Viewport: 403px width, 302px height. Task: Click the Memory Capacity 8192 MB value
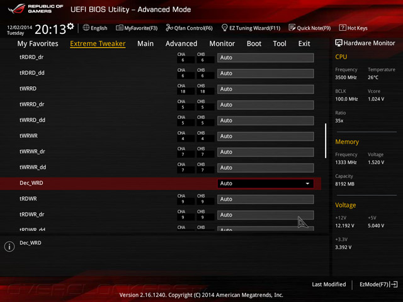(x=344, y=184)
